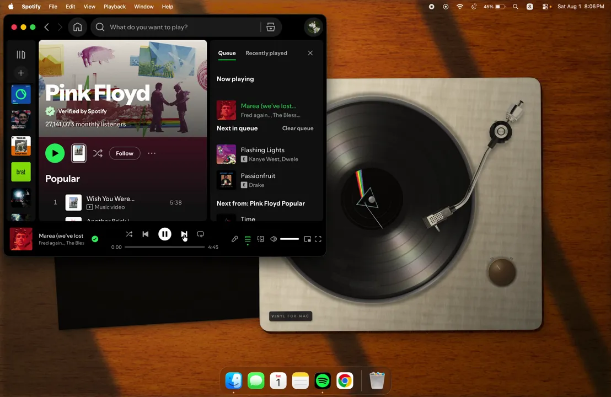Open the user profile avatar
611x397 pixels.
coord(313,27)
